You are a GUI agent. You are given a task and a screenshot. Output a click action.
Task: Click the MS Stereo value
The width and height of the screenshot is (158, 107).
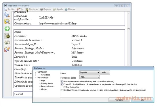pyautogui.click(x=77, y=52)
